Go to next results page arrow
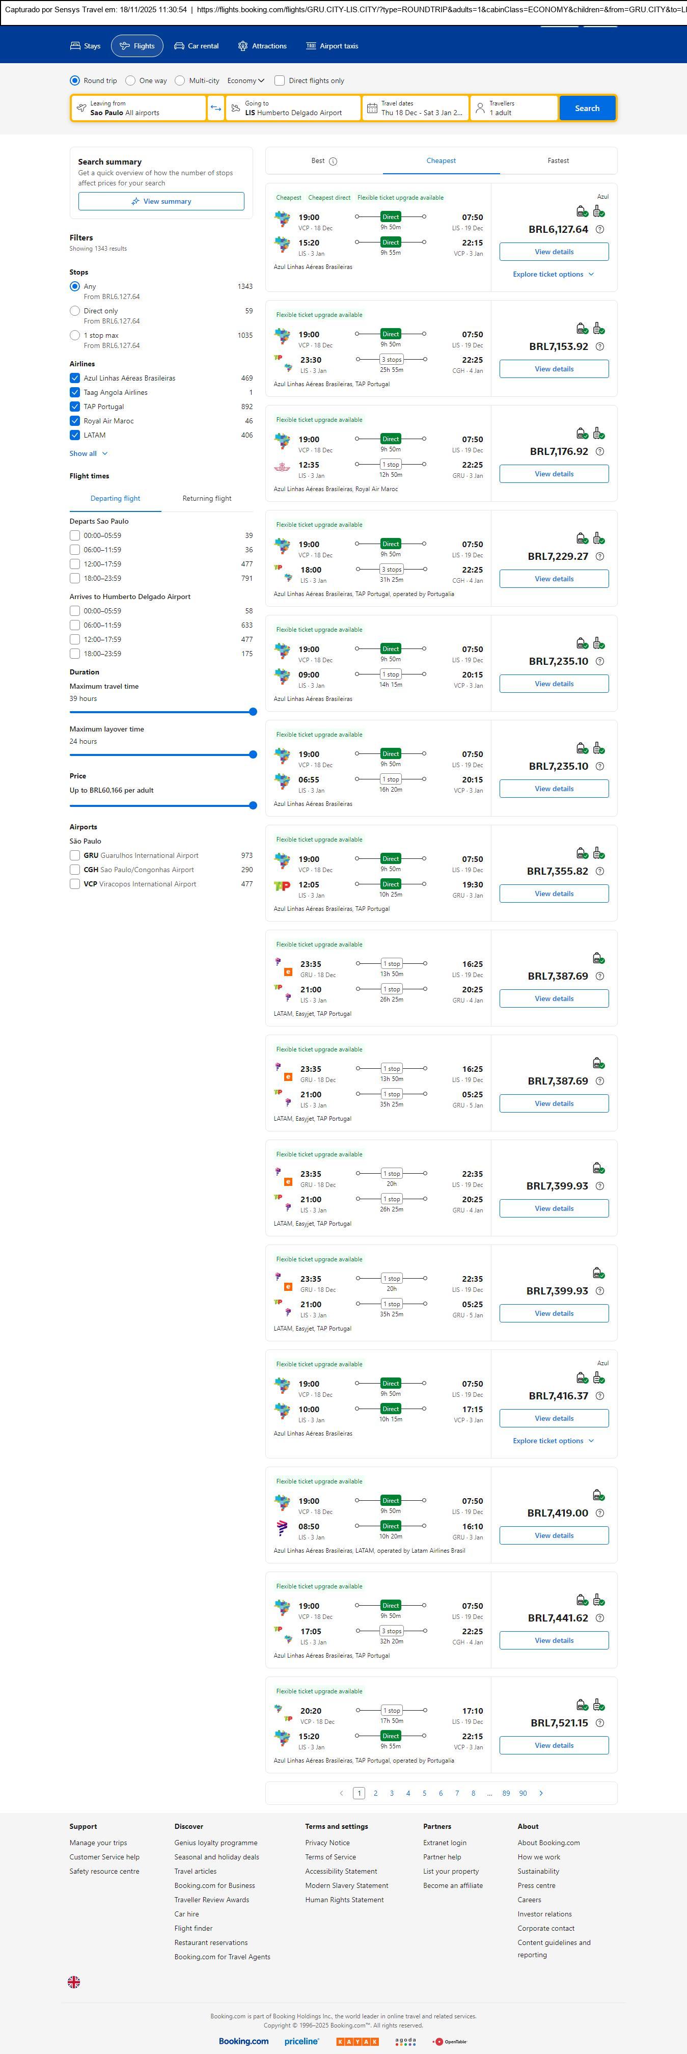The image size is (687, 2054). [x=541, y=1793]
